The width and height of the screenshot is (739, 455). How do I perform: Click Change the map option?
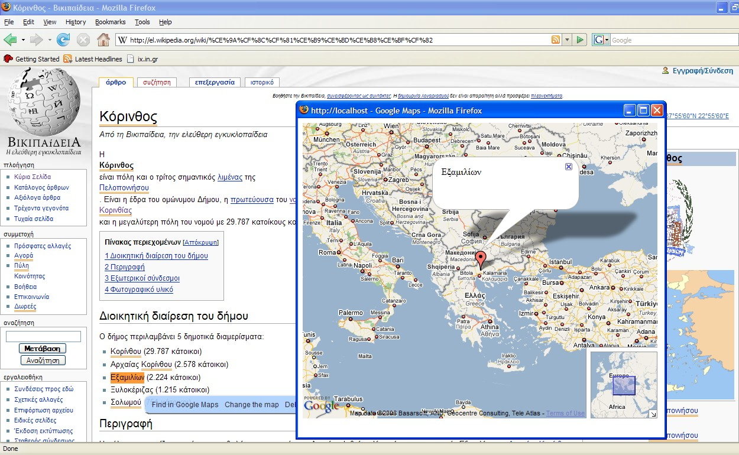pos(252,405)
